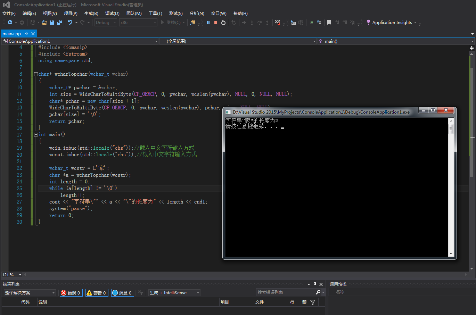
Task: Toggle the 警告 0 warnings filter
Action: click(97, 293)
